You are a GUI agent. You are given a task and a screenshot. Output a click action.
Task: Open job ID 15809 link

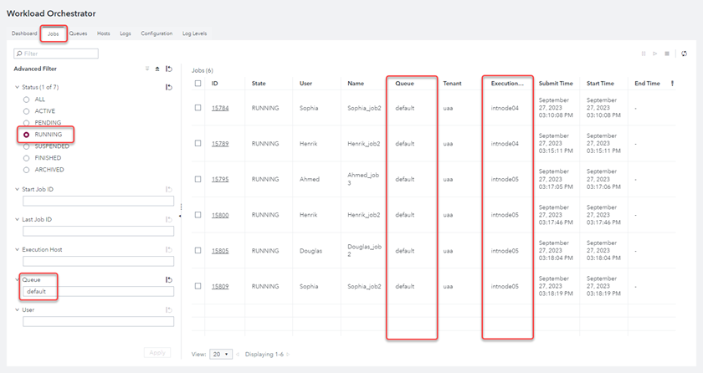coord(220,286)
